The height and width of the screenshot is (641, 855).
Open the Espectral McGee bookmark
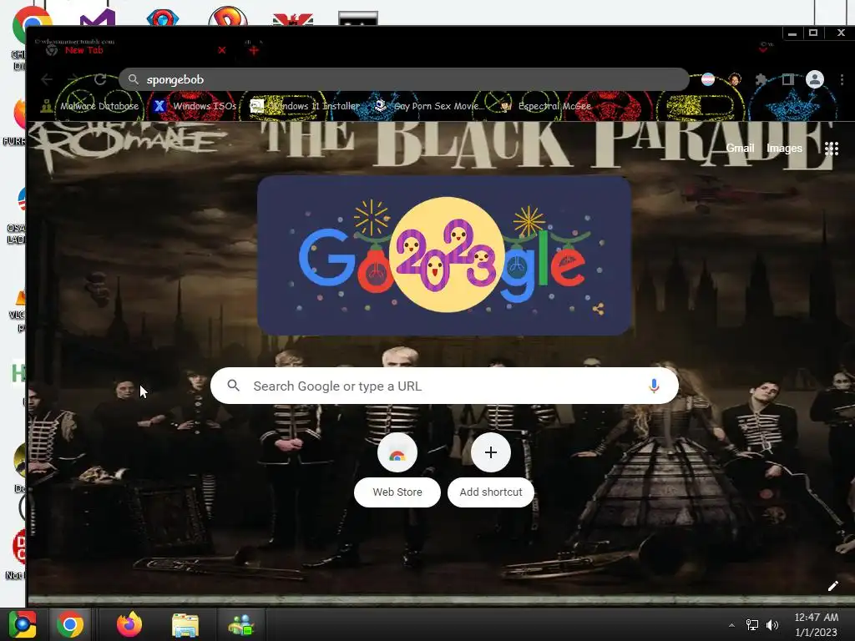click(546, 106)
